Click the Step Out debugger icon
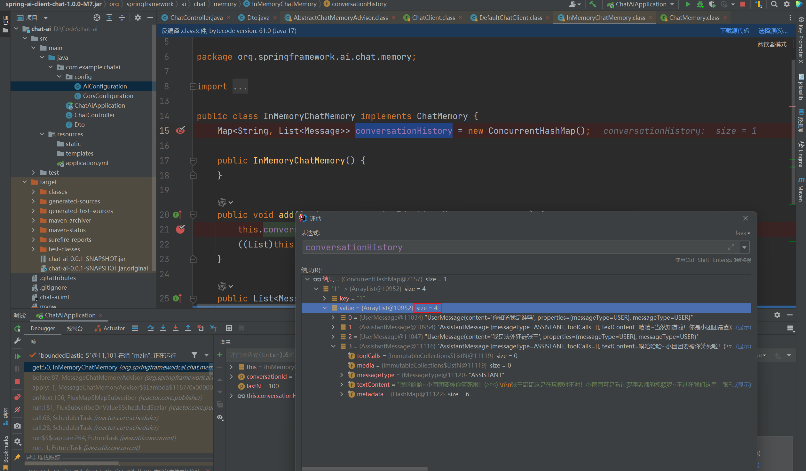 [x=188, y=328]
